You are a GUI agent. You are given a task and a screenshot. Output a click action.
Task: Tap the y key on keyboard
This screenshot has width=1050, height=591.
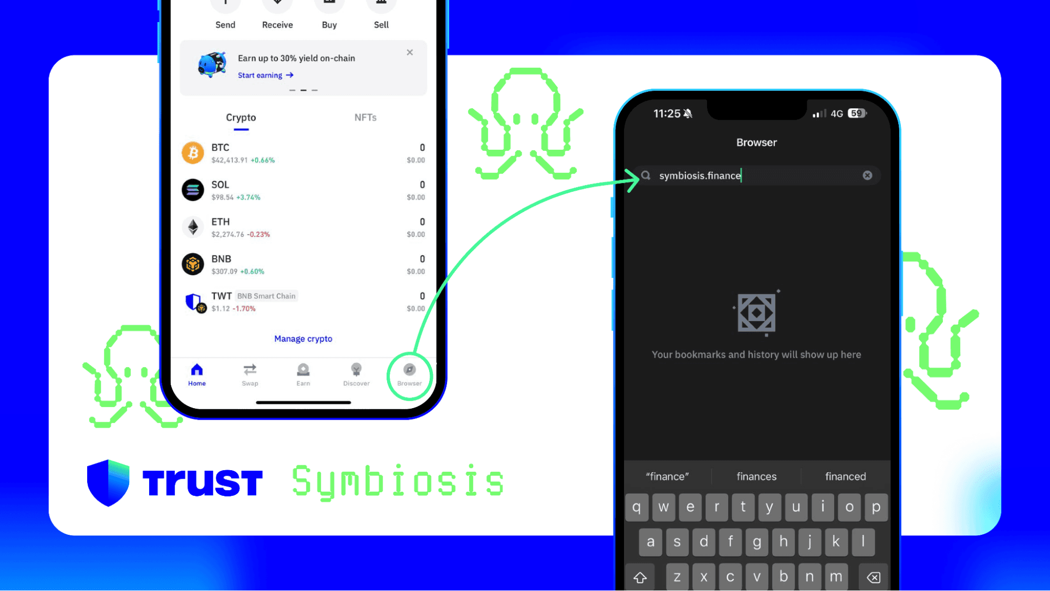click(770, 507)
